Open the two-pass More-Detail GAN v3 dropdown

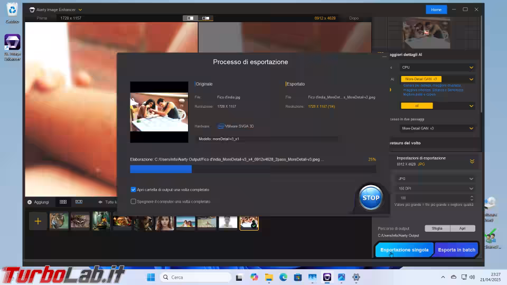(437, 128)
